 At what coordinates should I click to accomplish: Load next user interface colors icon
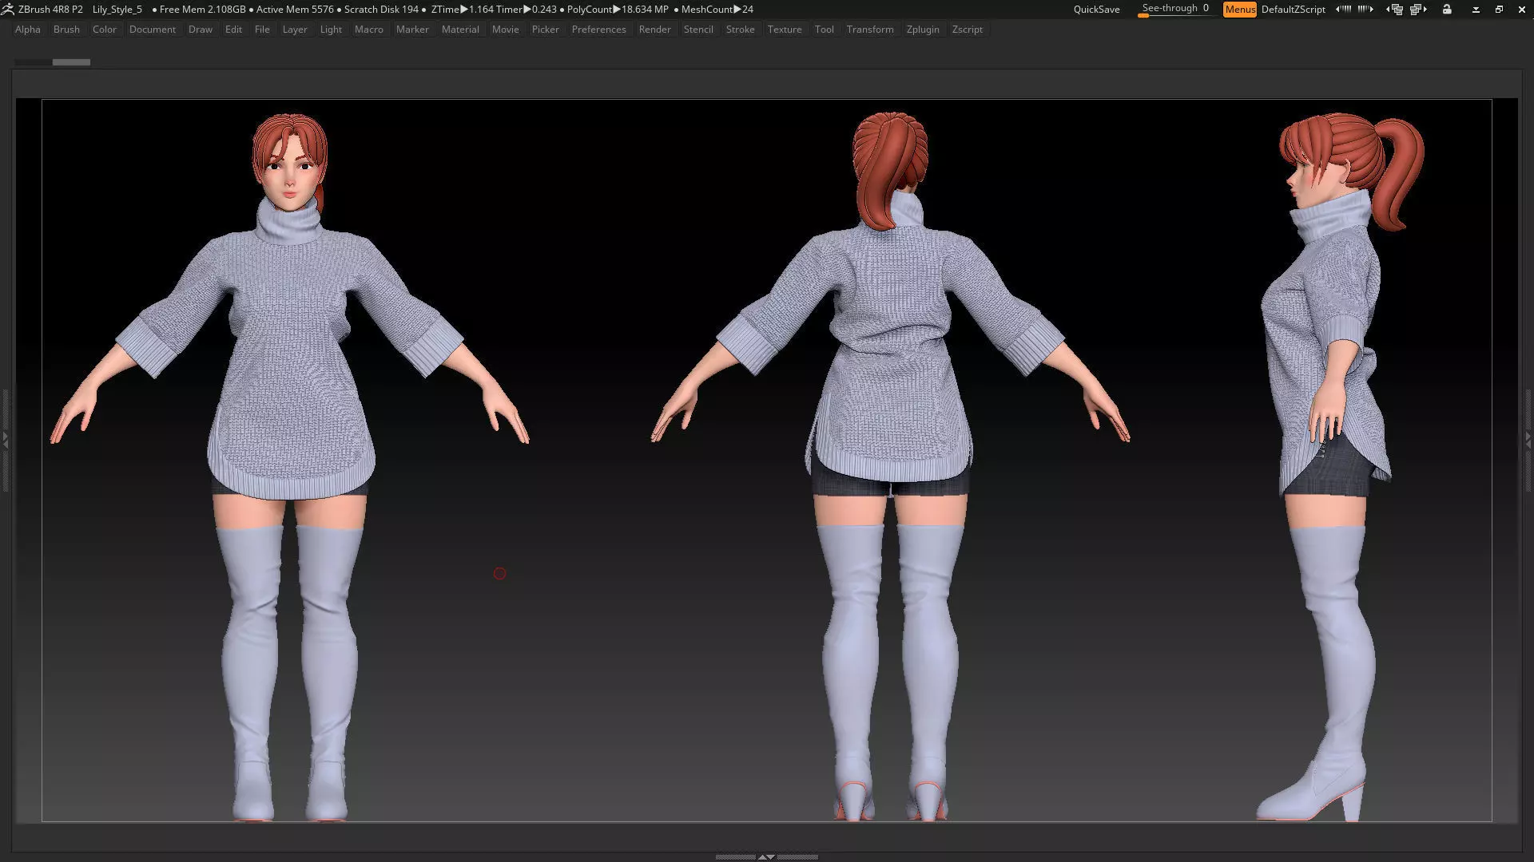tap(1365, 10)
